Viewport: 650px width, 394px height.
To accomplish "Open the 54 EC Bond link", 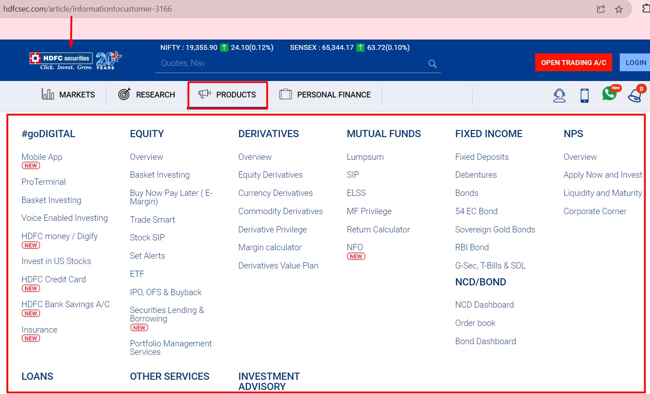I will coord(476,211).
